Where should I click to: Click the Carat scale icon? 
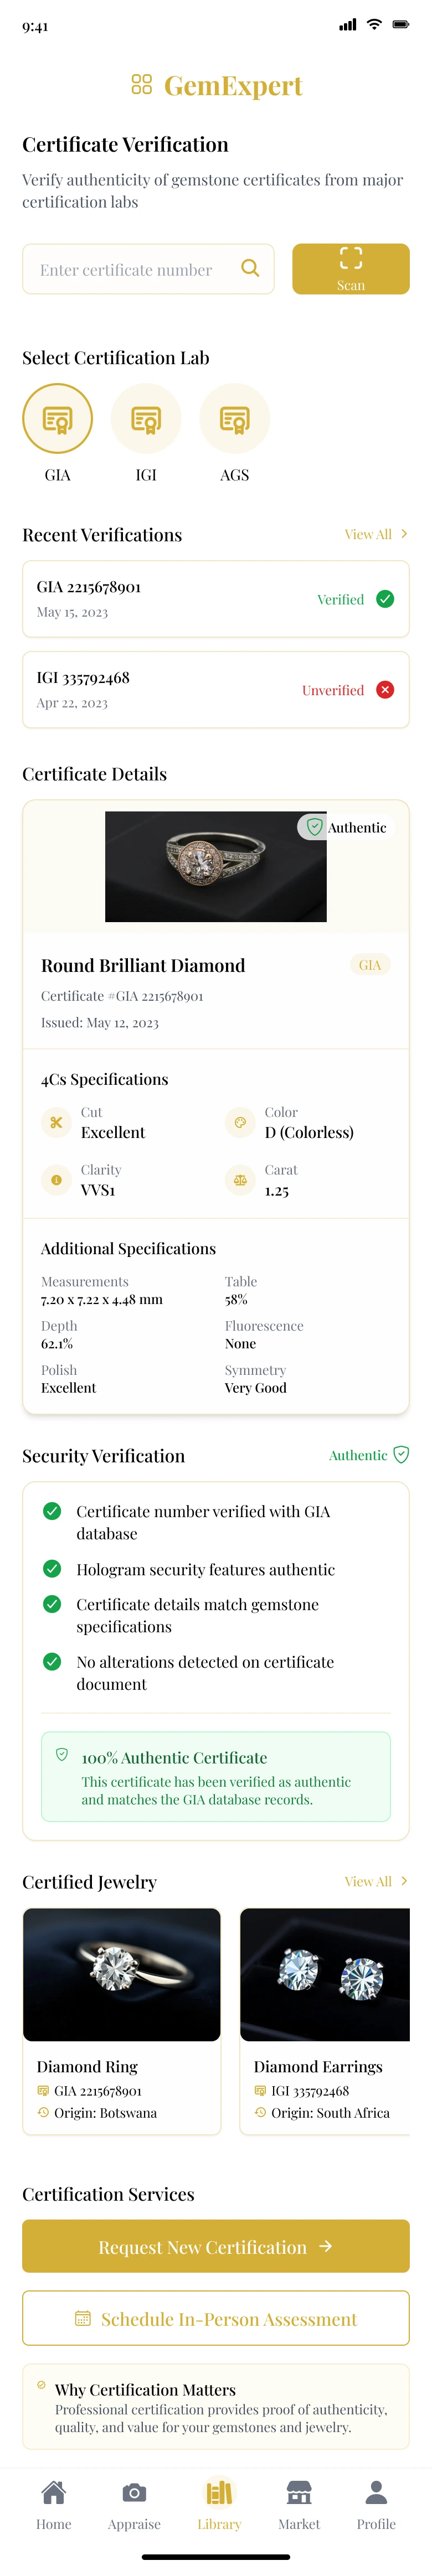pyautogui.click(x=240, y=1180)
